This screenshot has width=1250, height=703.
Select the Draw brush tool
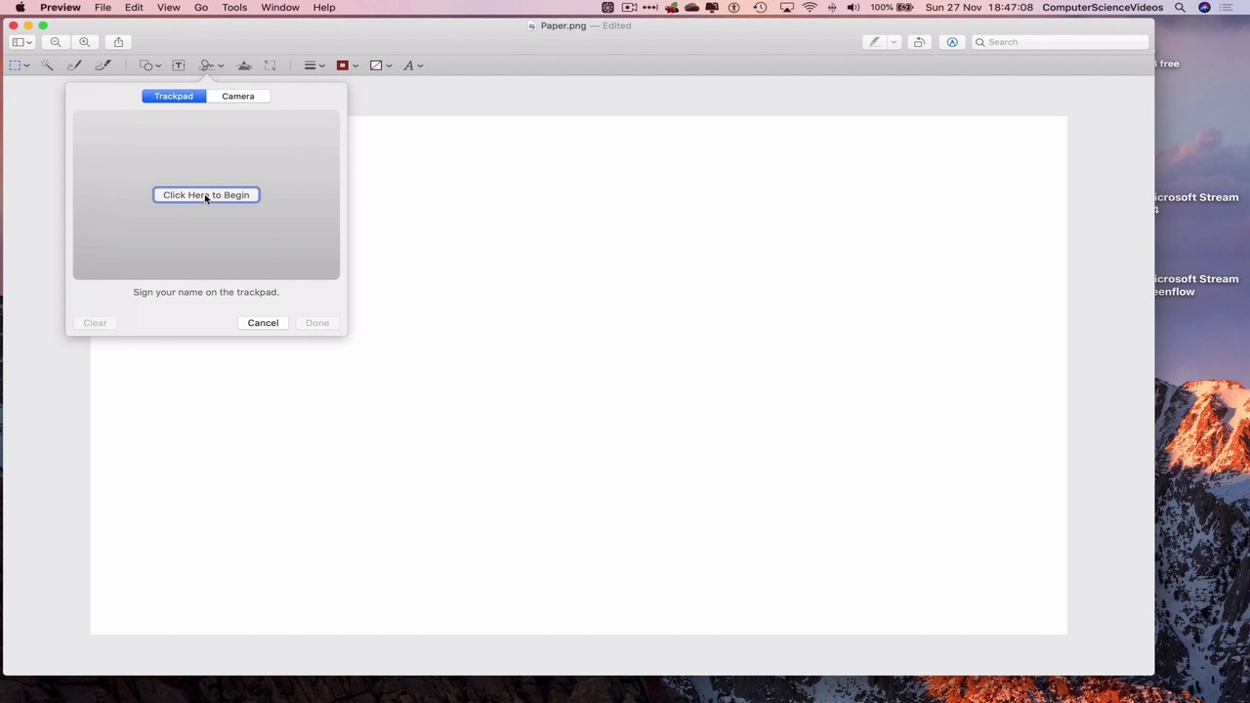tap(103, 65)
